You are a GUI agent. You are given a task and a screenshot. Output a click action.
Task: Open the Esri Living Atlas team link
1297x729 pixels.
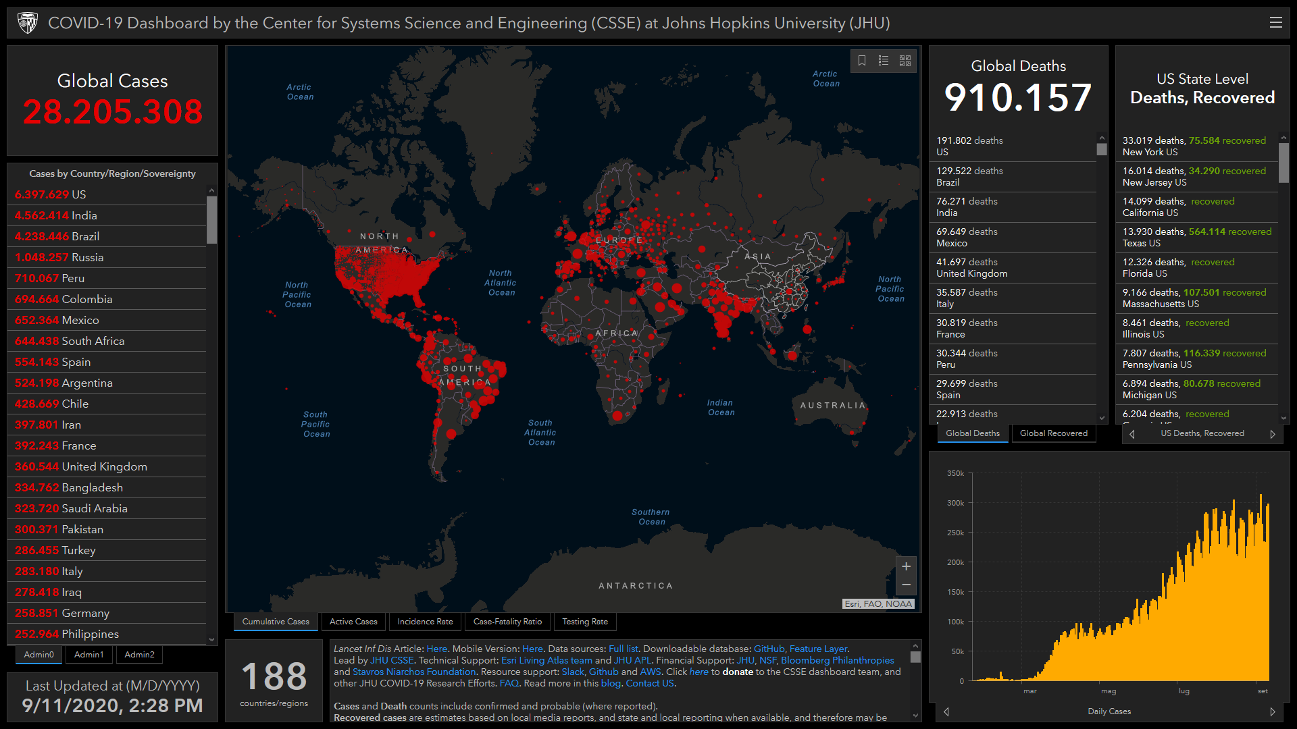click(546, 660)
